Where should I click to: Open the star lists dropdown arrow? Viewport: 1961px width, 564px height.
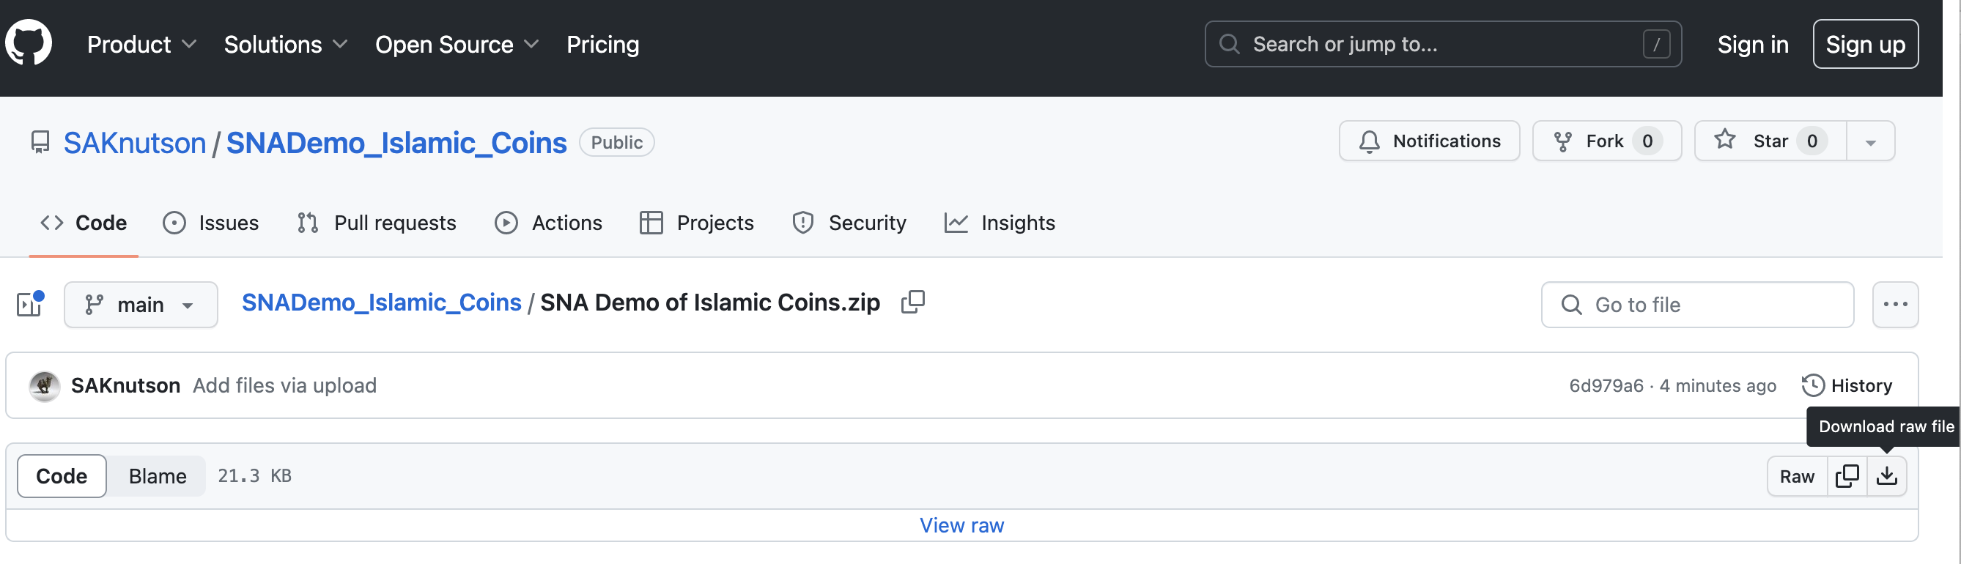point(1870,141)
